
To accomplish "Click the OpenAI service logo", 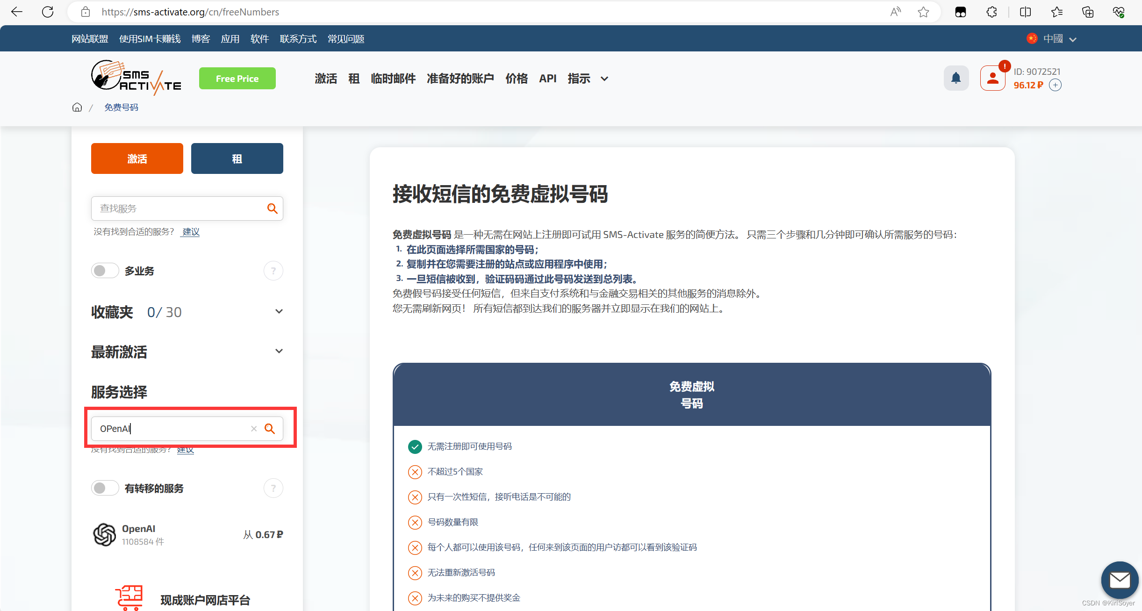I will click(x=104, y=535).
